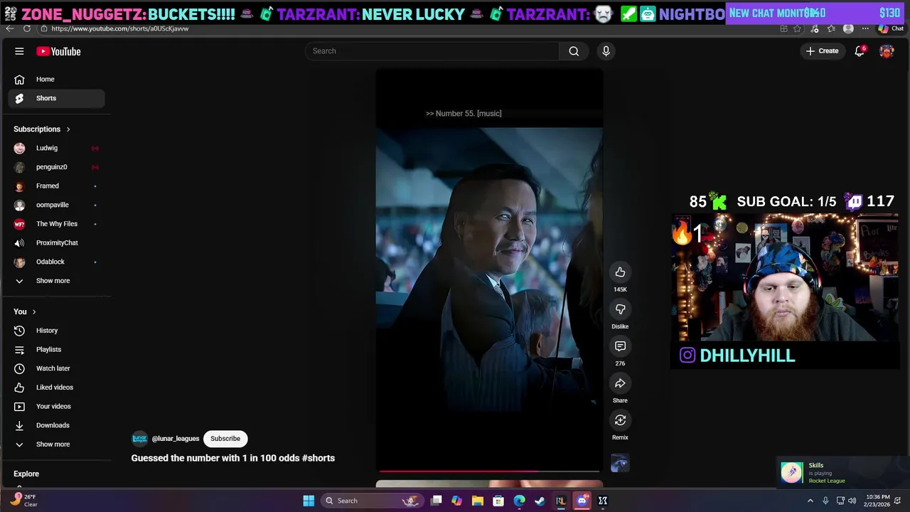Click the YouTube search field
Screen dimensions: 910x512
(432, 51)
